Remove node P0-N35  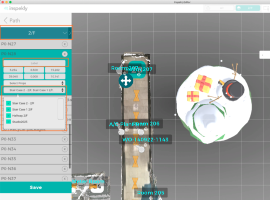click(x=65, y=159)
